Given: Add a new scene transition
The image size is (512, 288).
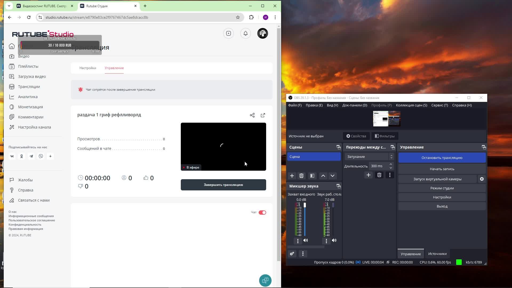Looking at the screenshot, I should coord(369,175).
